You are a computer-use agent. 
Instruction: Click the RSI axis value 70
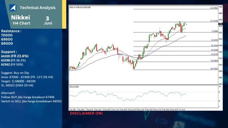(219, 92)
